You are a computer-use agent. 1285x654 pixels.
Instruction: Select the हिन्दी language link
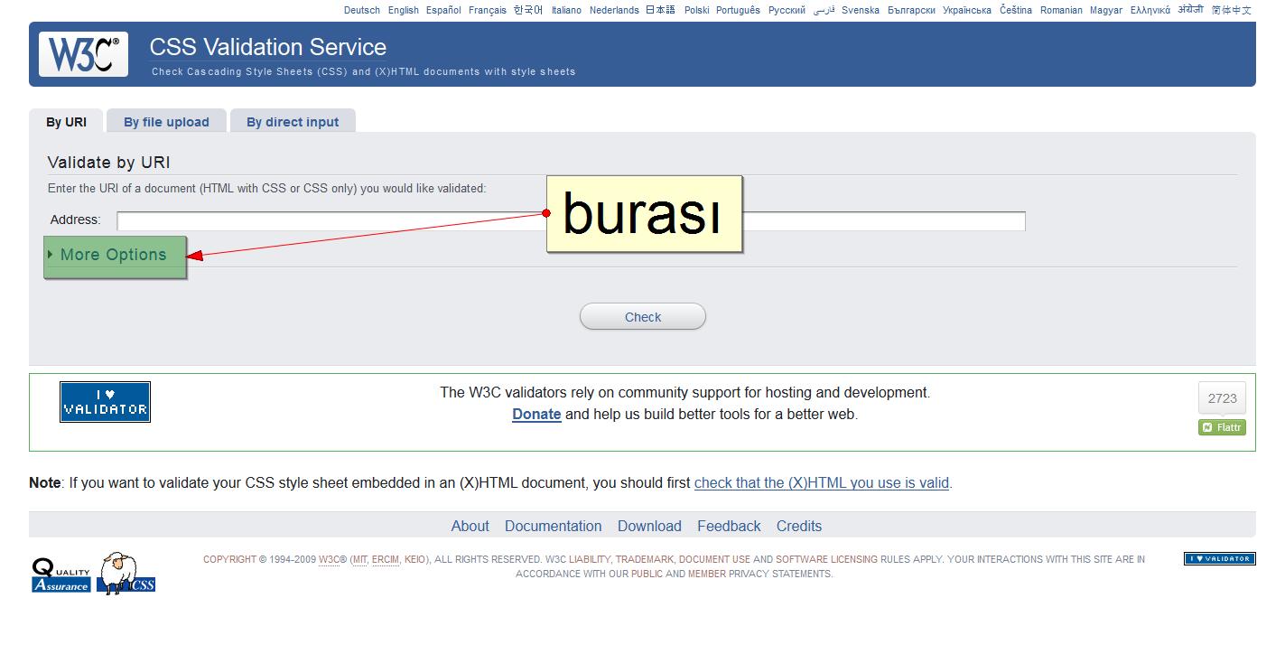(x=1190, y=10)
